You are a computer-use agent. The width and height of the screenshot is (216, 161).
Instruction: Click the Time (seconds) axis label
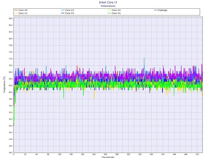pyautogui.click(x=108, y=157)
